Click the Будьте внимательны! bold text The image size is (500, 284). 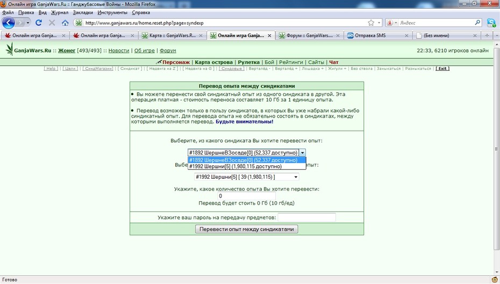pyautogui.click(x=244, y=122)
